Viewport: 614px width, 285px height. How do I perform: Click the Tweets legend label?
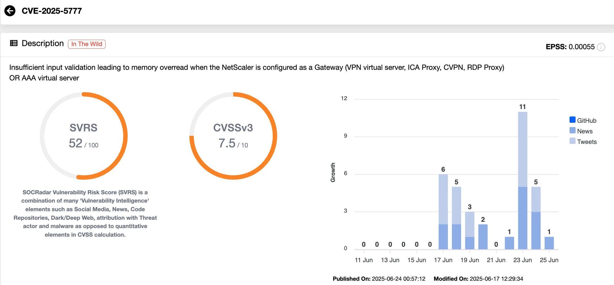pos(587,142)
